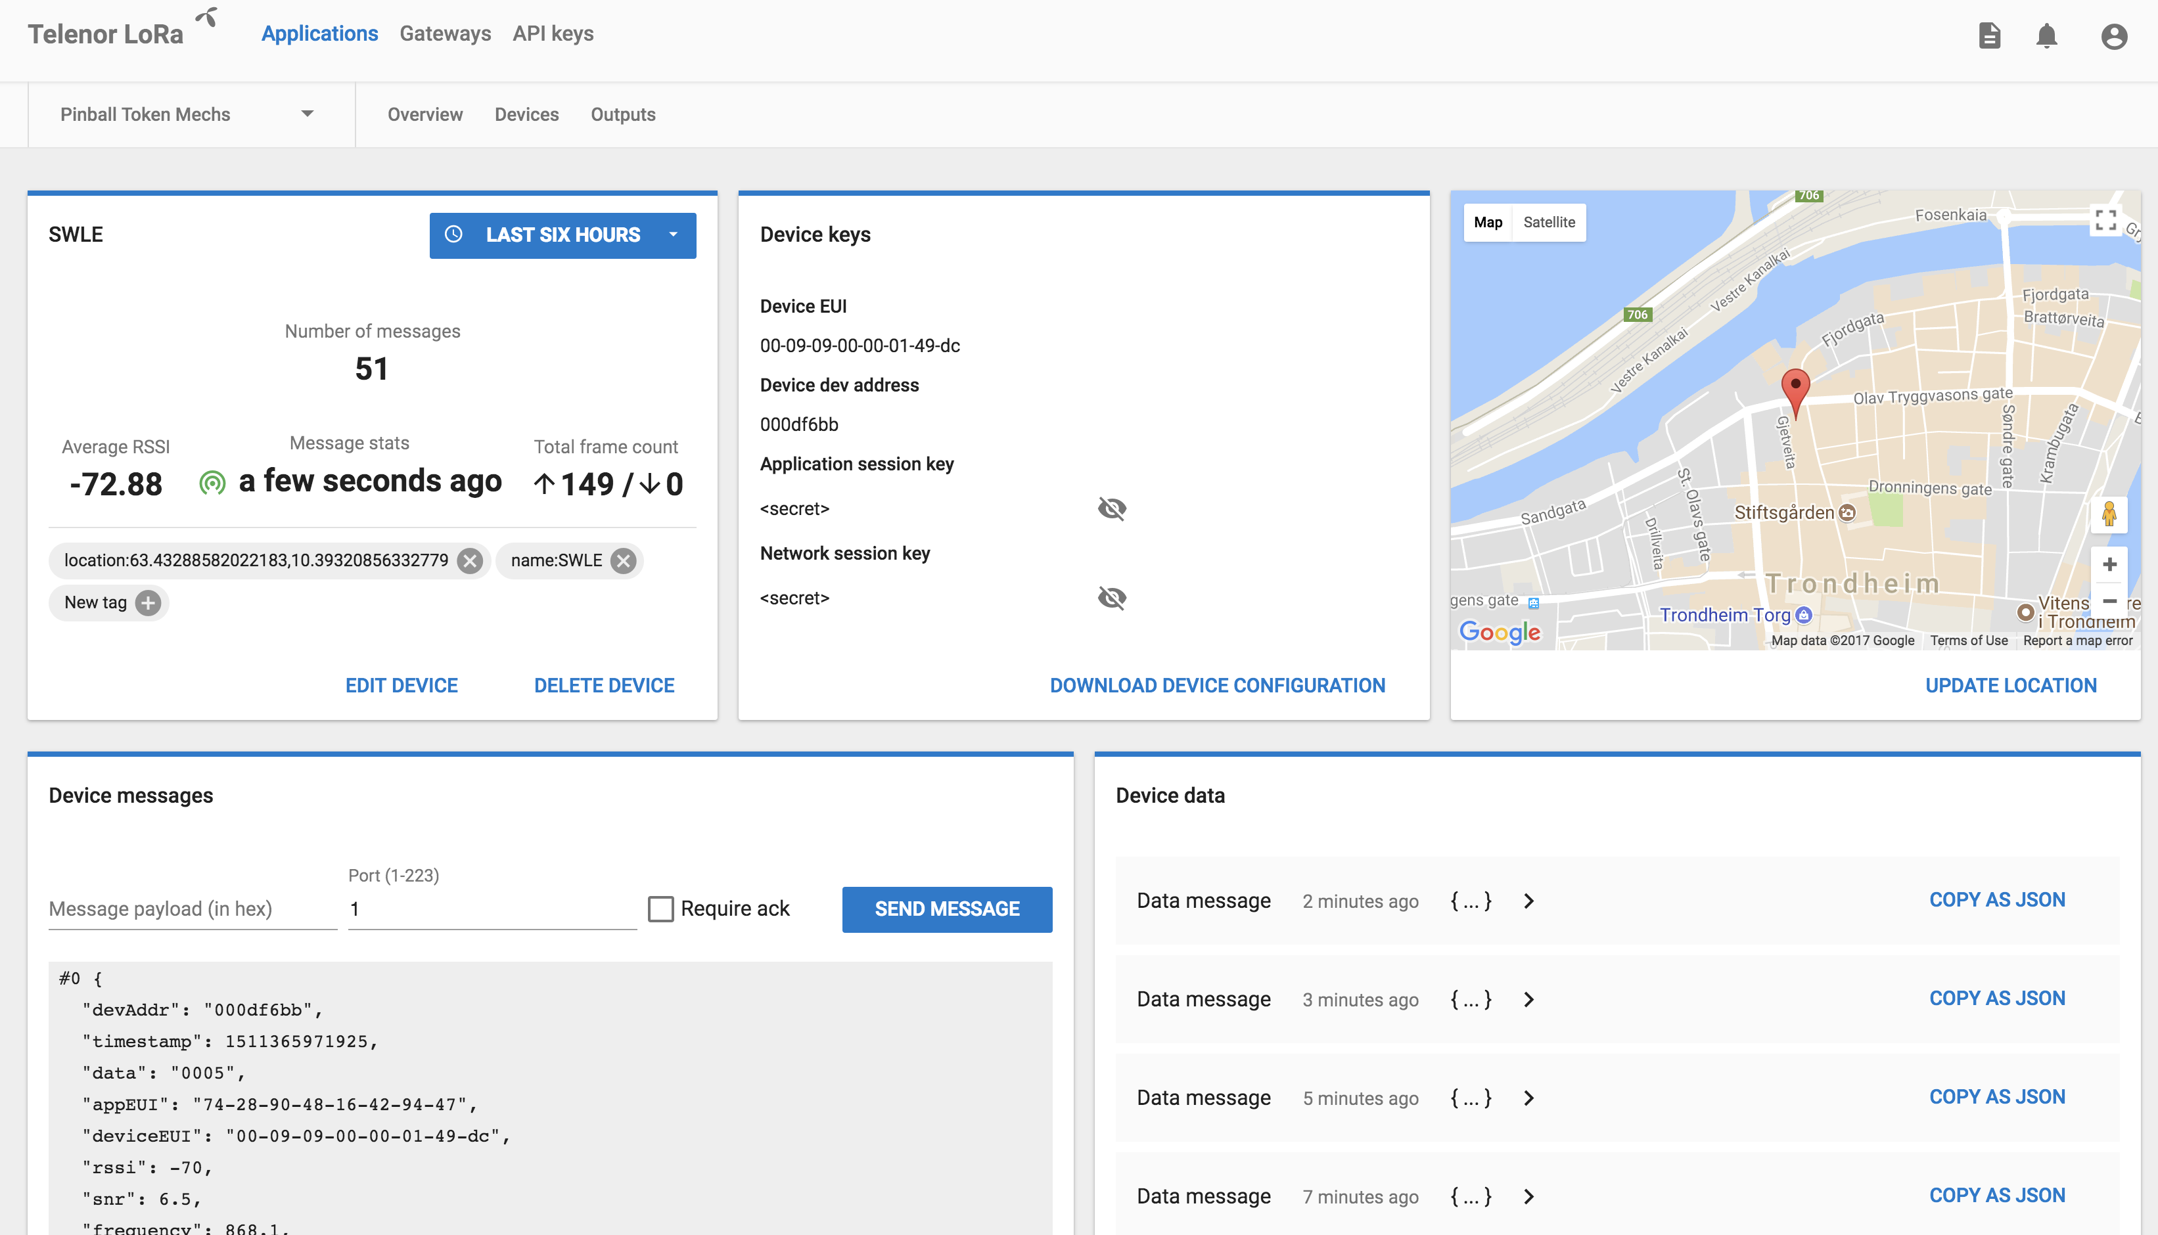2158x1235 pixels.
Task: Open the Pinball Token Mechs app dropdown
Action: (307, 114)
